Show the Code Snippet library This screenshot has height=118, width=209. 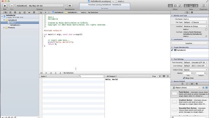click(x=187, y=84)
